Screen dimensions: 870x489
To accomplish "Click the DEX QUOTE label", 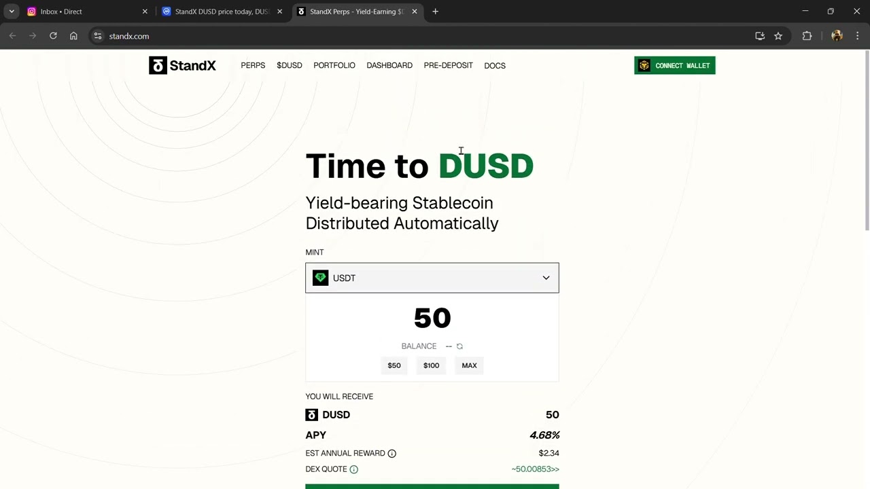I will (x=326, y=469).
